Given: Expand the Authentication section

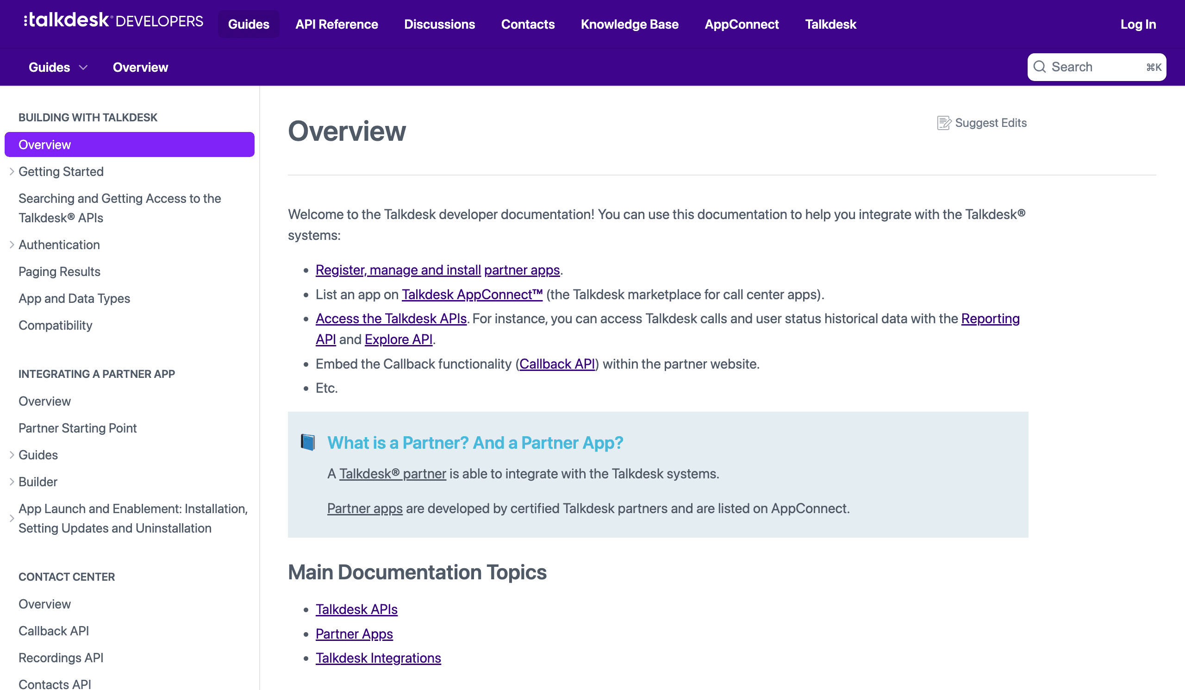Looking at the screenshot, I should pos(12,245).
